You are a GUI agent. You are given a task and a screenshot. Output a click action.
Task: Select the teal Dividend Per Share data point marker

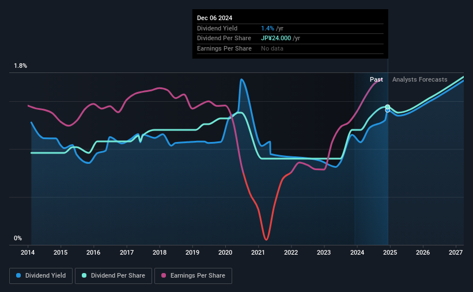[388, 107]
